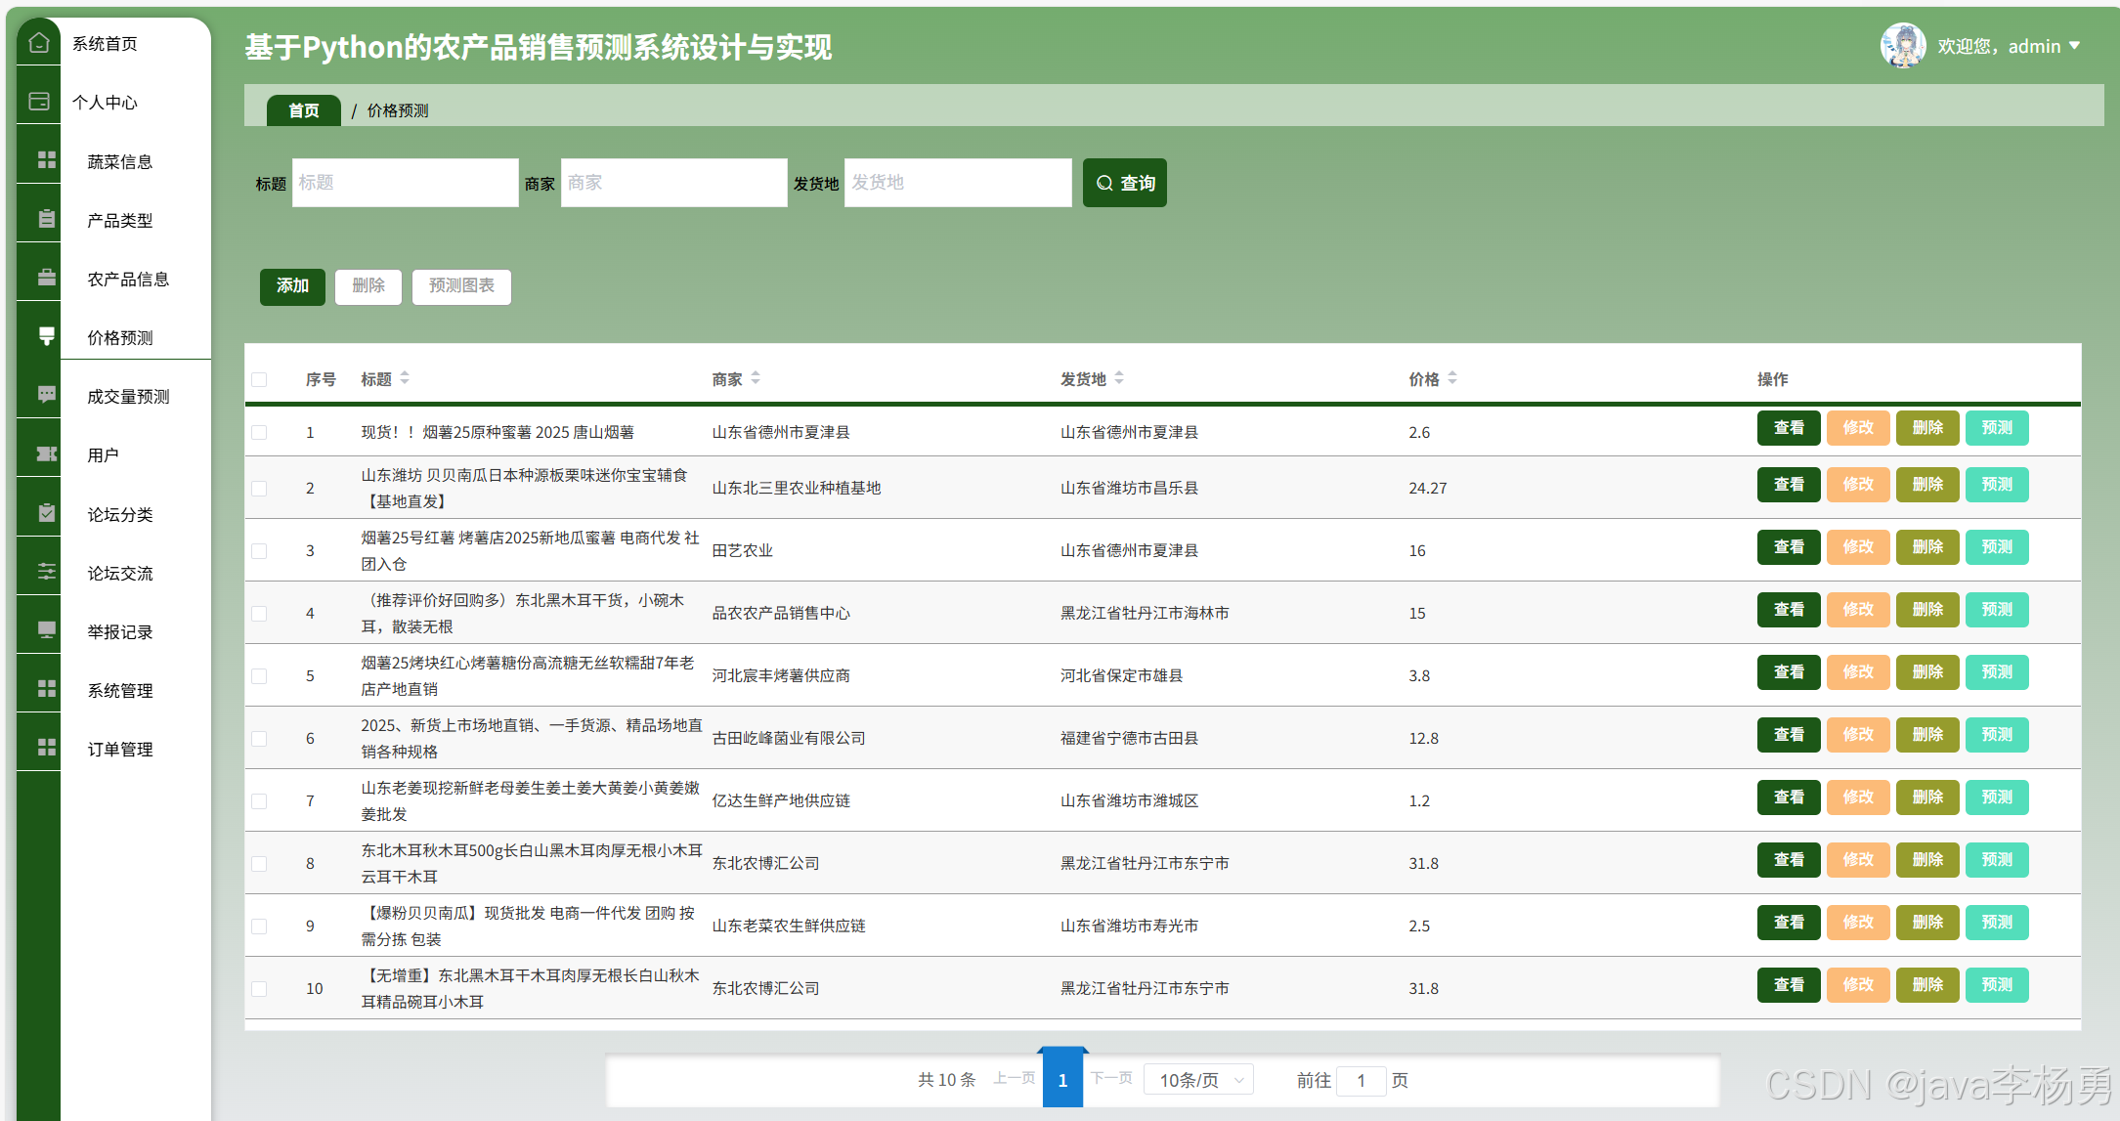
Task: Click the chat bubble icon beside 成交量预测
Action: [47, 395]
